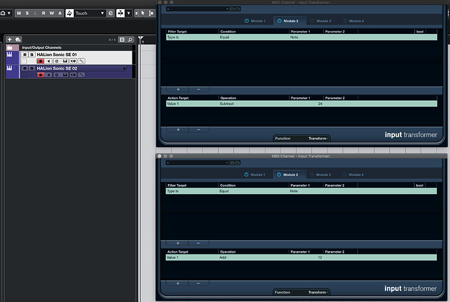450x302 pixels.
Task: Click the edit (e) settings icon in the toolbar
Action: tap(110, 13)
